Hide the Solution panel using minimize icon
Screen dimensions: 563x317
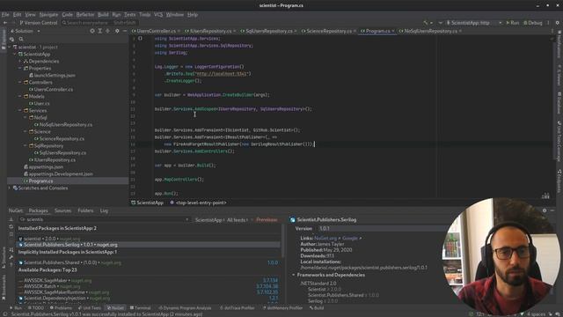[125, 31]
